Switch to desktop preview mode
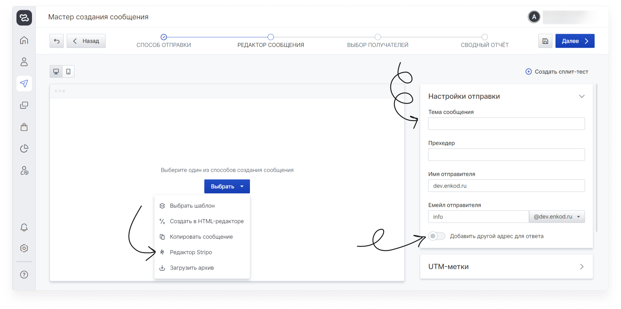This screenshot has height=309, width=621. 56,72
